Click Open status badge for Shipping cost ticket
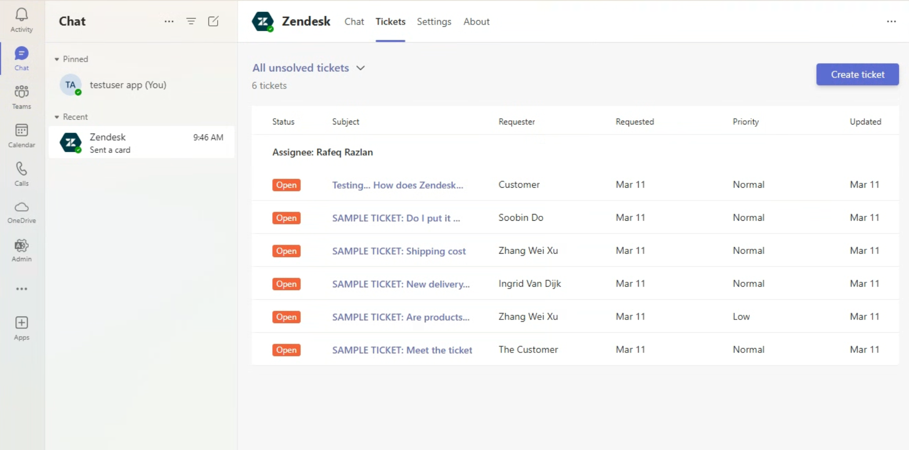The width and height of the screenshot is (909, 450). pos(286,251)
